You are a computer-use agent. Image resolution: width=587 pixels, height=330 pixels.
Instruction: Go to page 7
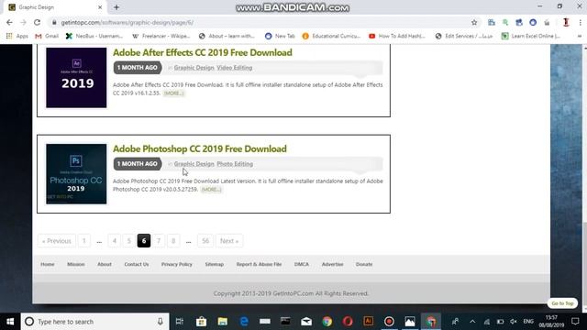[159, 241]
